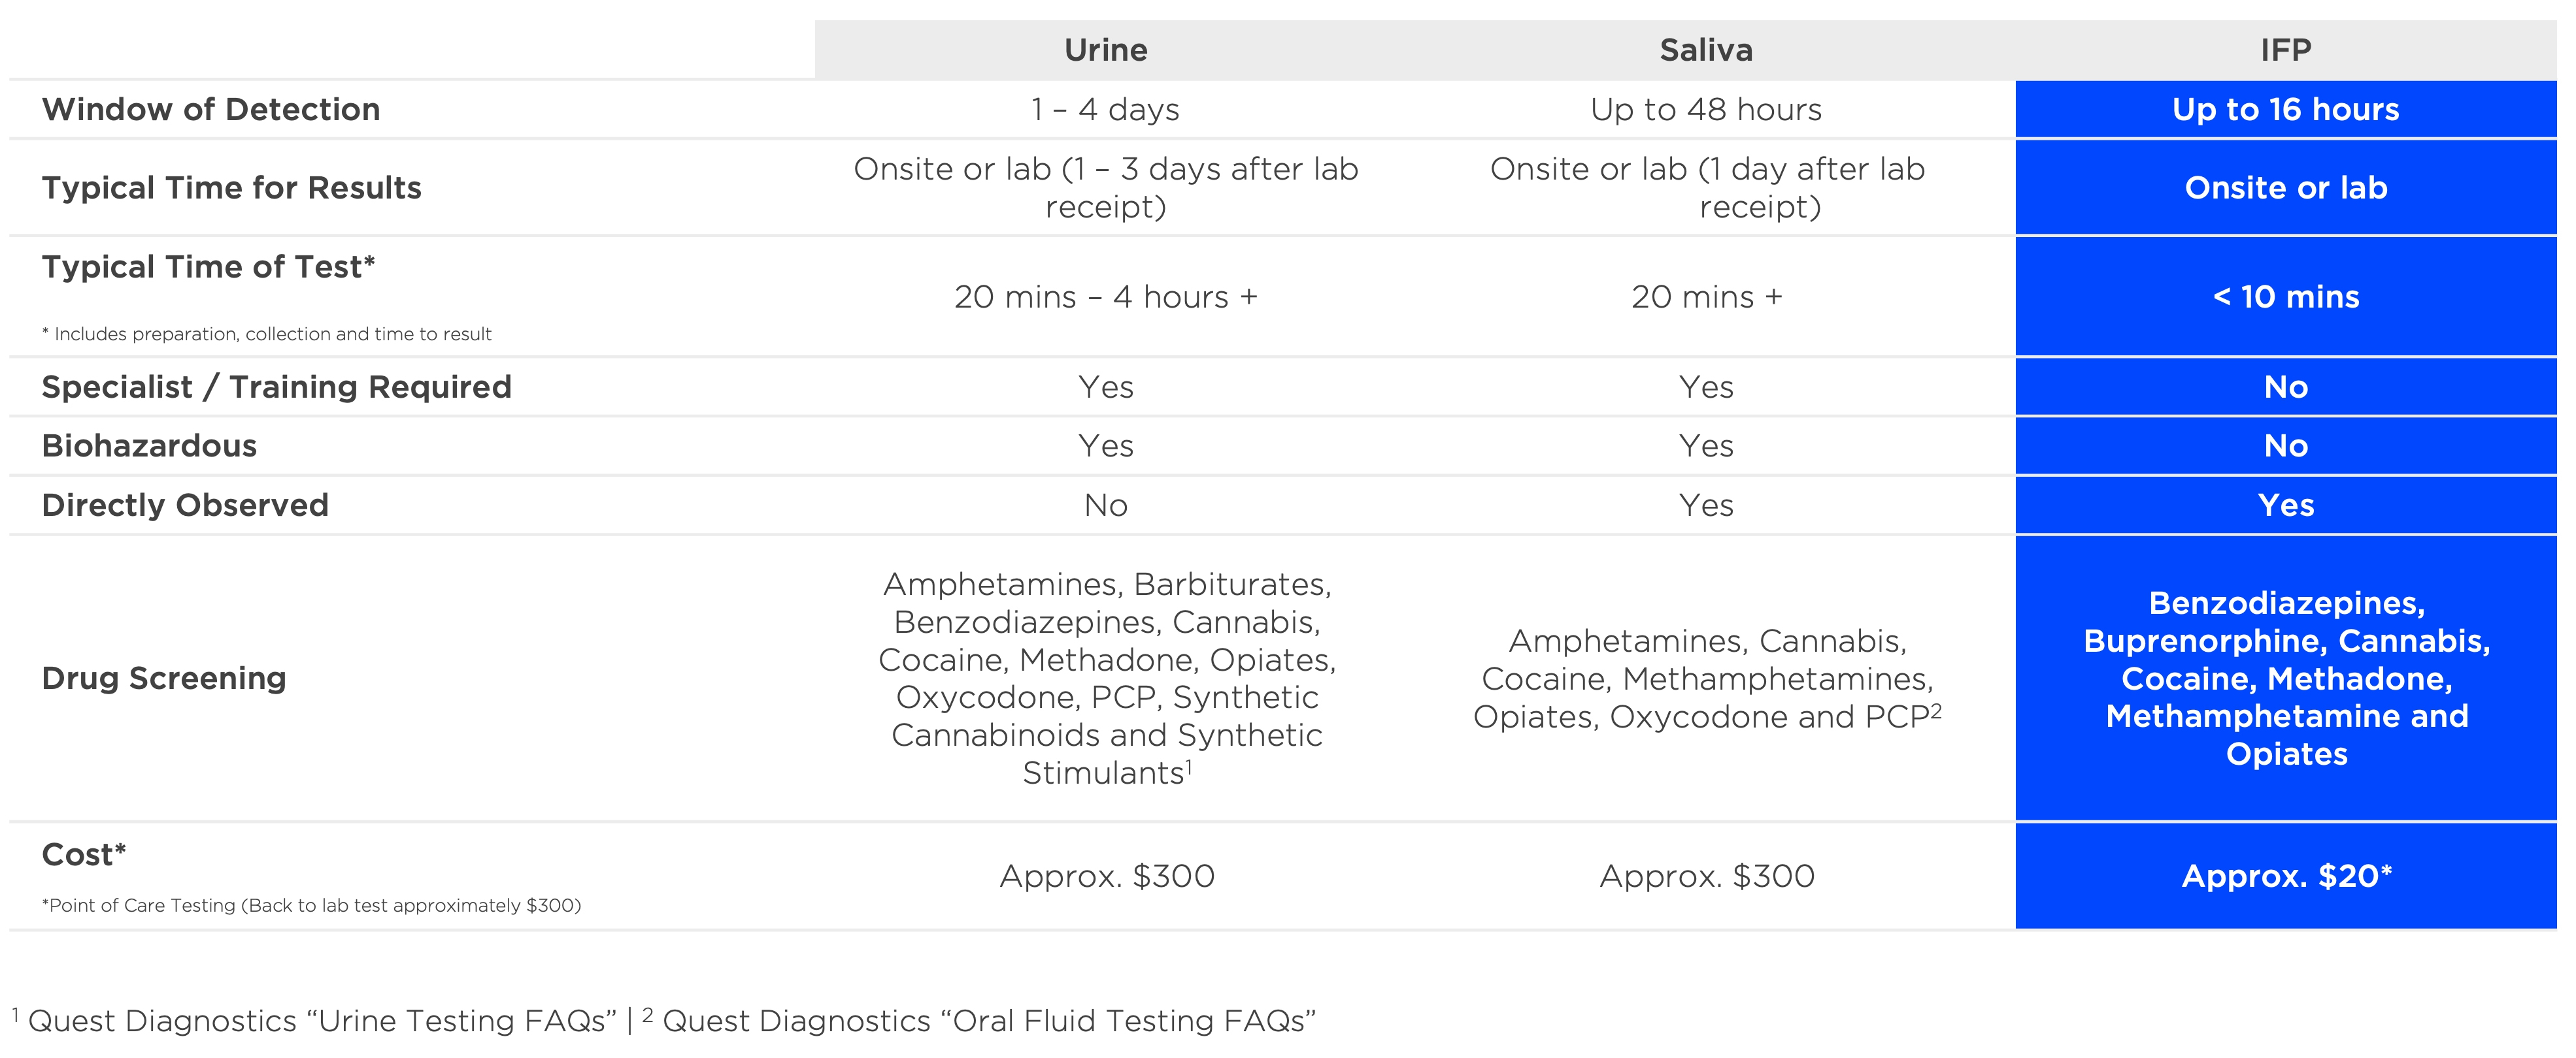Click the blue 'Up to 16 hours' cell
Viewport: 2576px width, 1058px height.
tap(2285, 109)
